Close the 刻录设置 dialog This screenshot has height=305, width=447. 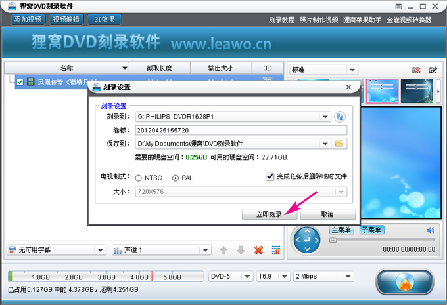[348, 87]
